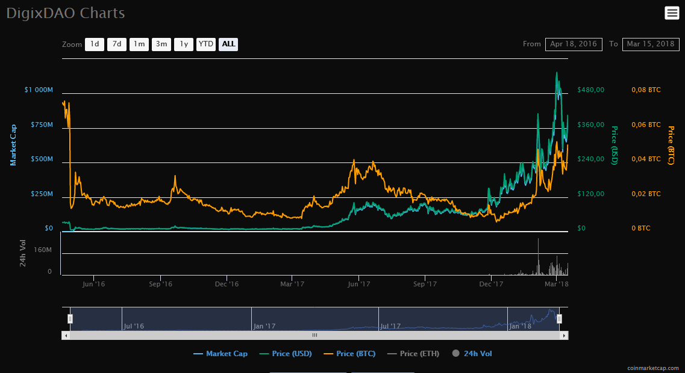Viewport: 685px width, 373px height.
Task: Set zoom to 3m
Action: tap(161, 44)
